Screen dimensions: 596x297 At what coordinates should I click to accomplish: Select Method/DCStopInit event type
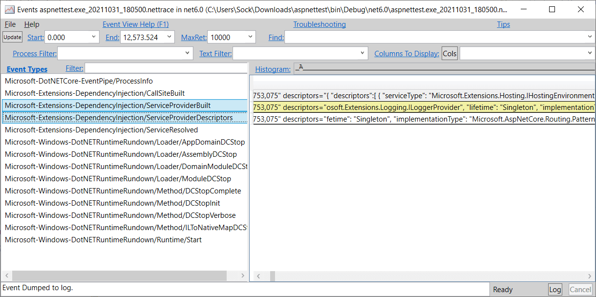125,203
